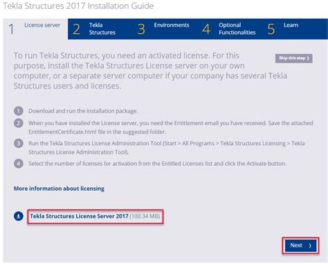Download Tekla Structures License Server 2017

click(x=79, y=216)
